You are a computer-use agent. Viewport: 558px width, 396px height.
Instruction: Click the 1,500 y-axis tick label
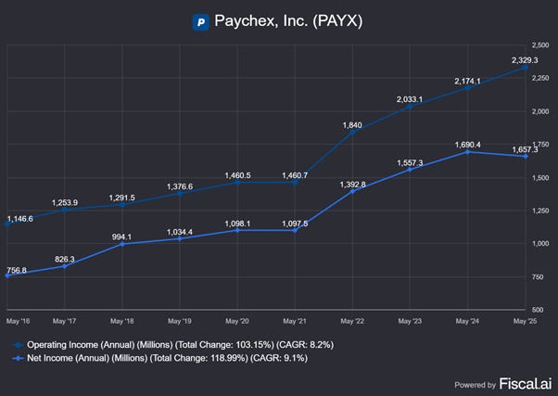coord(540,178)
